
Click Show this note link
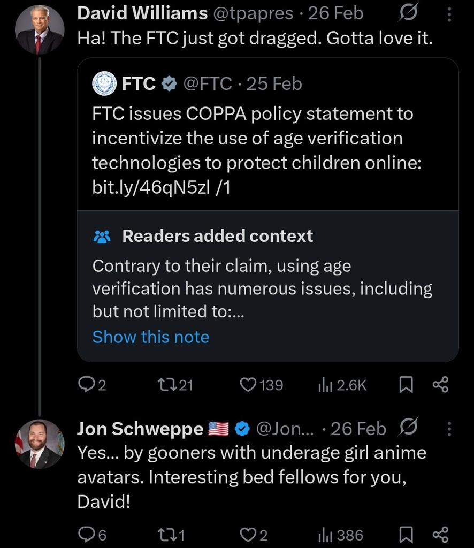pyautogui.click(x=151, y=337)
